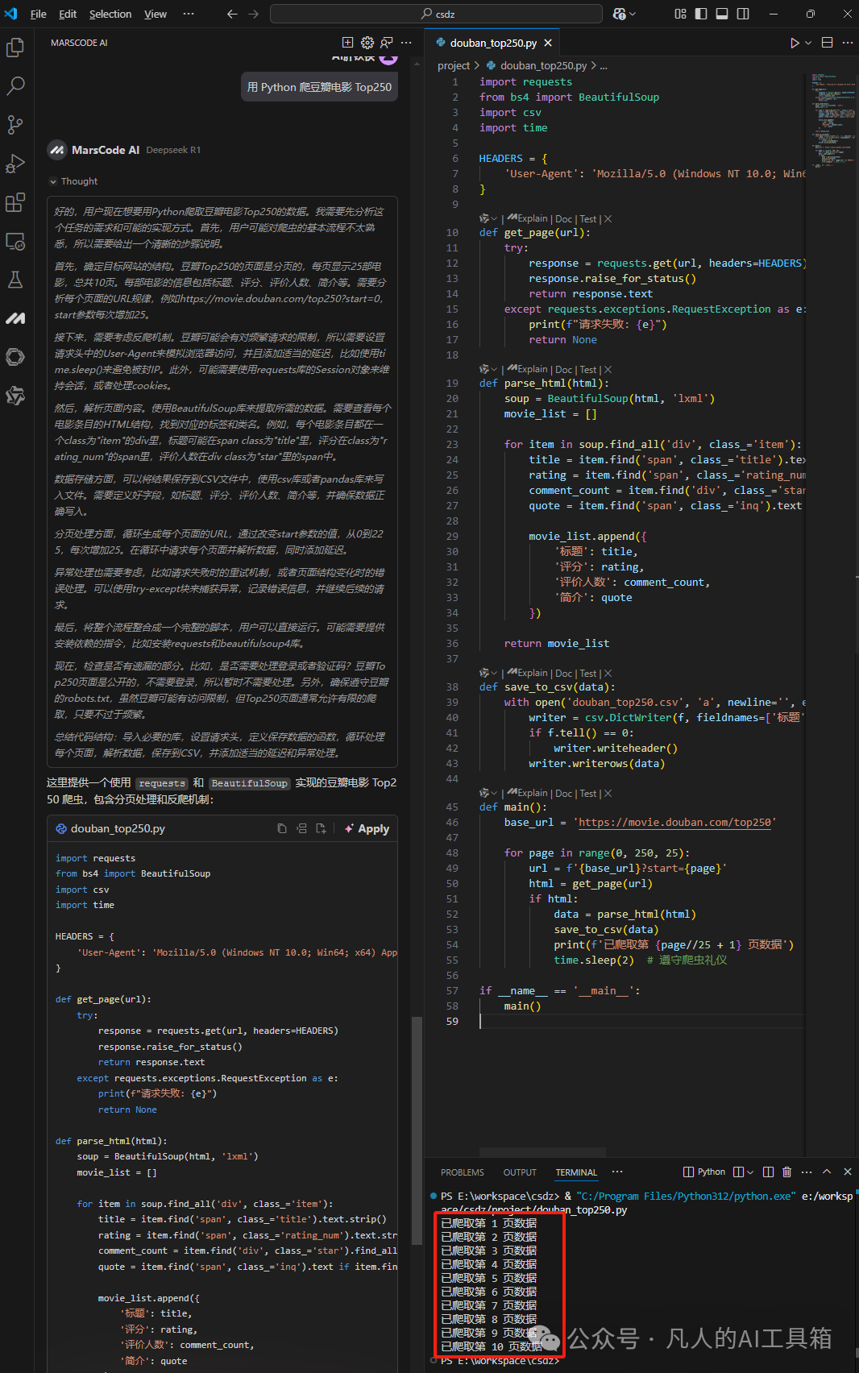Copy code from the douban_top250.py block
This screenshot has width=859, height=1373.
pyautogui.click(x=282, y=828)
